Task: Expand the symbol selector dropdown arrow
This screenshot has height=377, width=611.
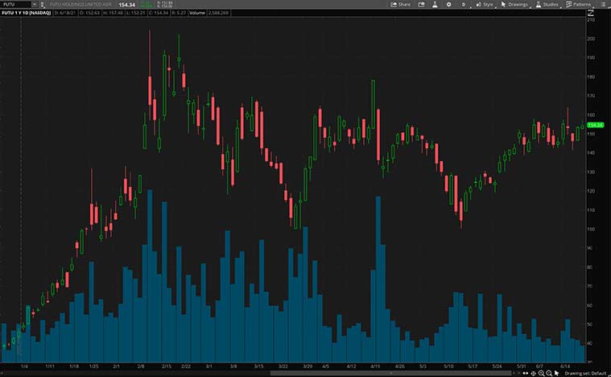Action: coord(35,4)
